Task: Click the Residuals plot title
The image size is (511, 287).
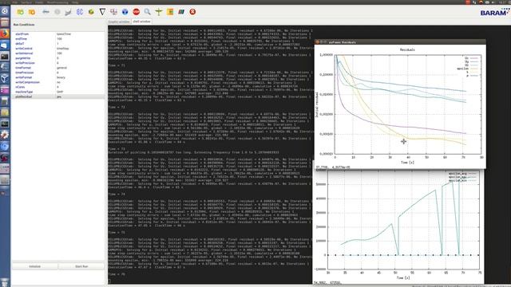Action: [407, 49]
